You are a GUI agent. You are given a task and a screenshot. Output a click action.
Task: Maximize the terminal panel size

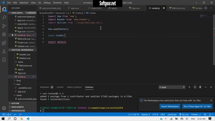(x=206, y=87)
